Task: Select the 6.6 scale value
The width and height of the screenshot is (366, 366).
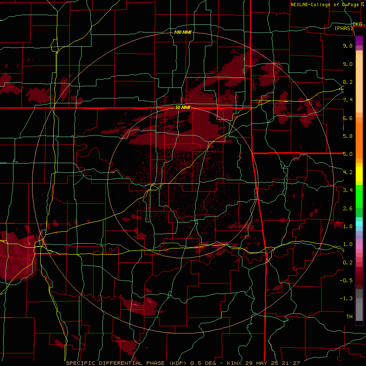Action: [348, 118]
